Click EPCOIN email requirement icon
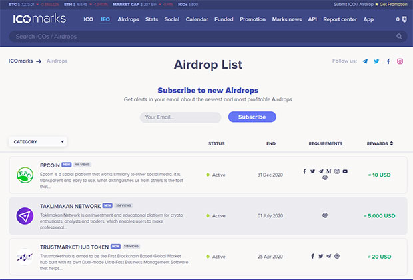413x280 pixels. coord(325,177)
